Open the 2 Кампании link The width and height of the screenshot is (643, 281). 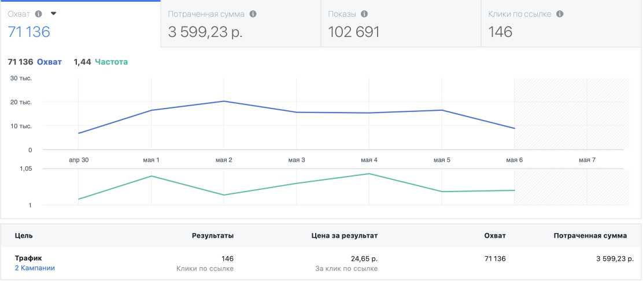pos(35,268)
